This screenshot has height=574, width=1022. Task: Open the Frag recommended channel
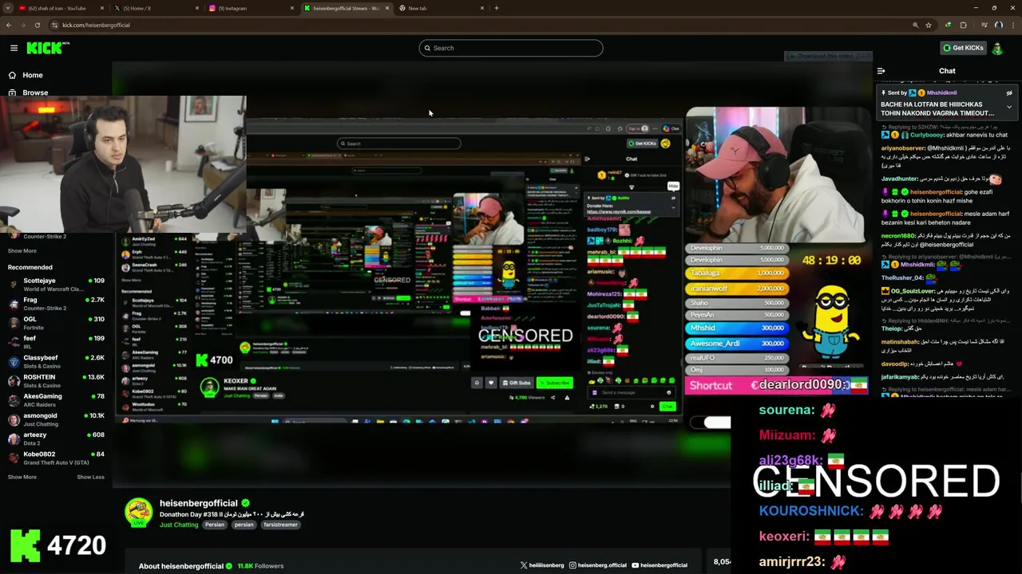coord(56,304)
